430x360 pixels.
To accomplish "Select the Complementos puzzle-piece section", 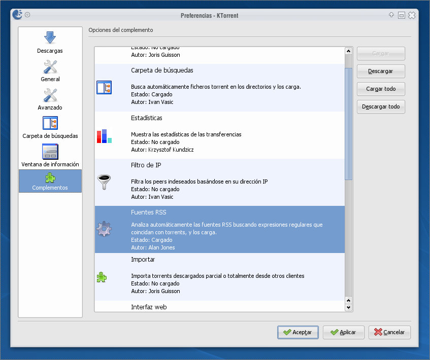I will click(x=50, y=181).
